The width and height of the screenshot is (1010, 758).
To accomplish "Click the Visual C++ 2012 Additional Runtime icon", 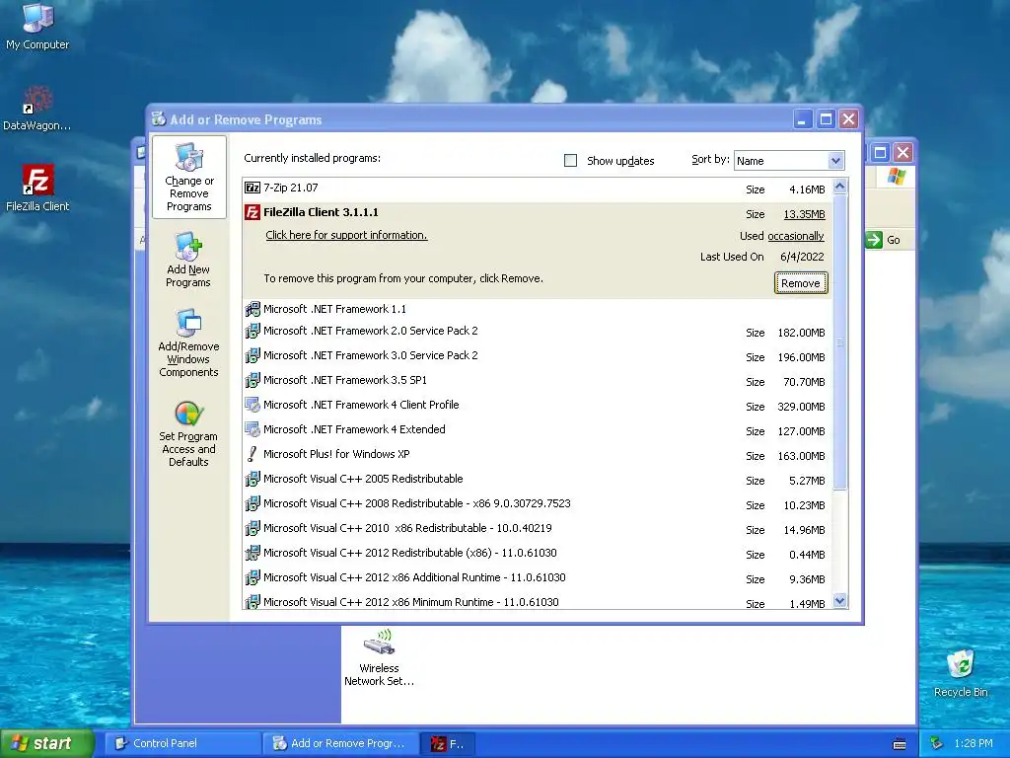I will [252, 577].
